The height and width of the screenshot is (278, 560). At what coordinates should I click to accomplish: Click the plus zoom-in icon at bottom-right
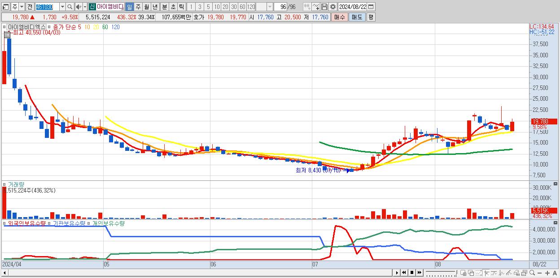[547, 273]
